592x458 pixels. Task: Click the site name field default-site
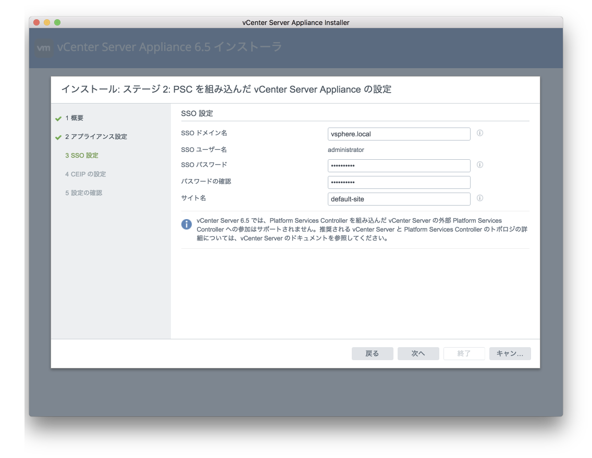(x=399, y=199)
